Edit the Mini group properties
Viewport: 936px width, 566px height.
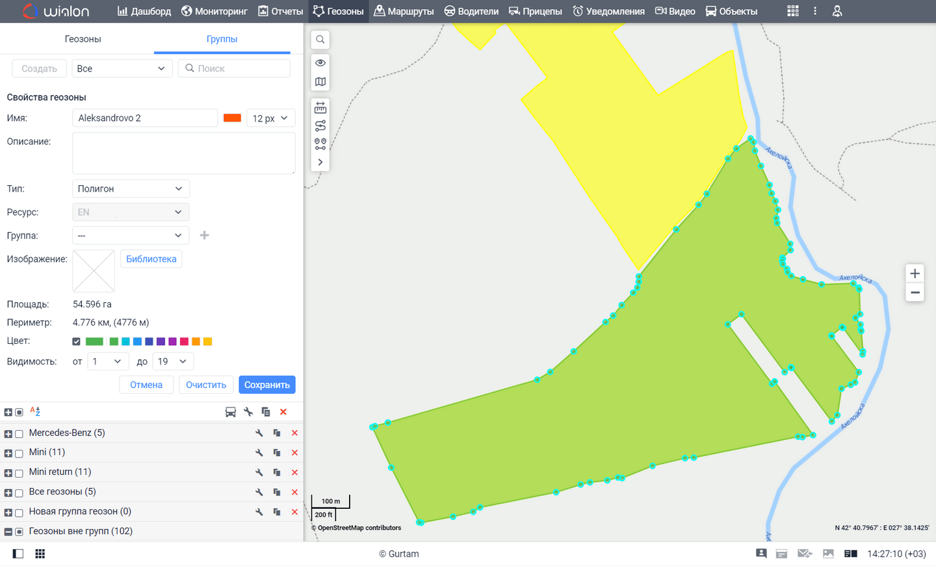coord(259,453)
